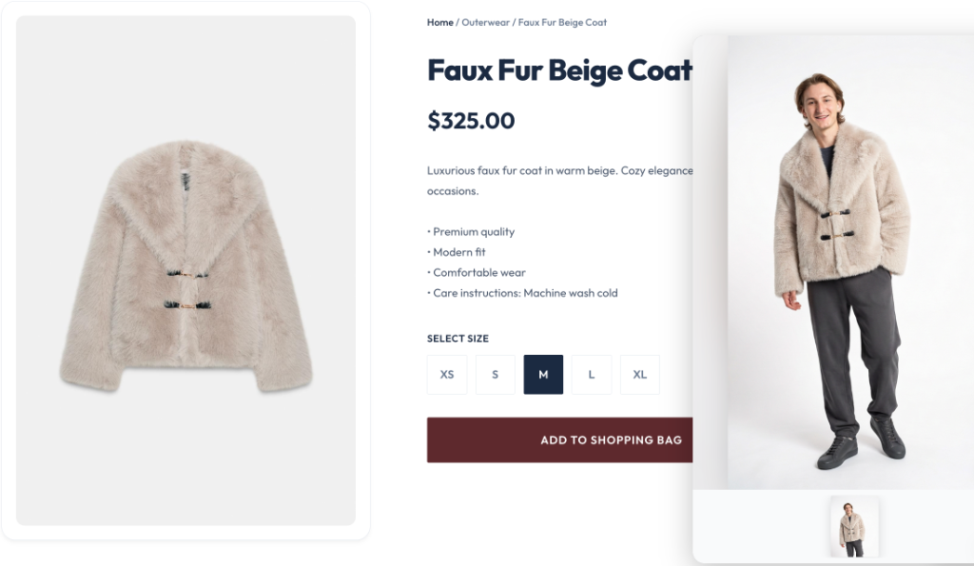Click the Comfortable wear bullet point

[478, 273]
